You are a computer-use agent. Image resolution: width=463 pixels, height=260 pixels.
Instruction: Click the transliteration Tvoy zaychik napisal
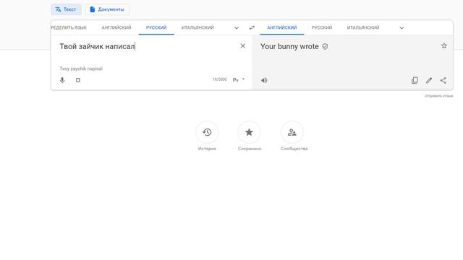(81, 69)
